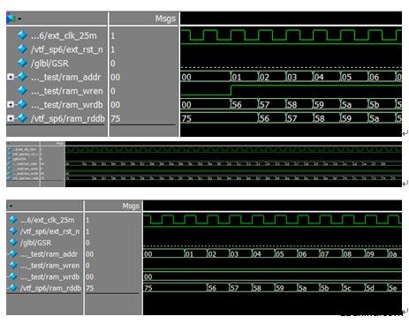Click ram_rddb waveform segment 75 in bottom panel
Viewport: 409px width, 324px height.
(175, 288)
